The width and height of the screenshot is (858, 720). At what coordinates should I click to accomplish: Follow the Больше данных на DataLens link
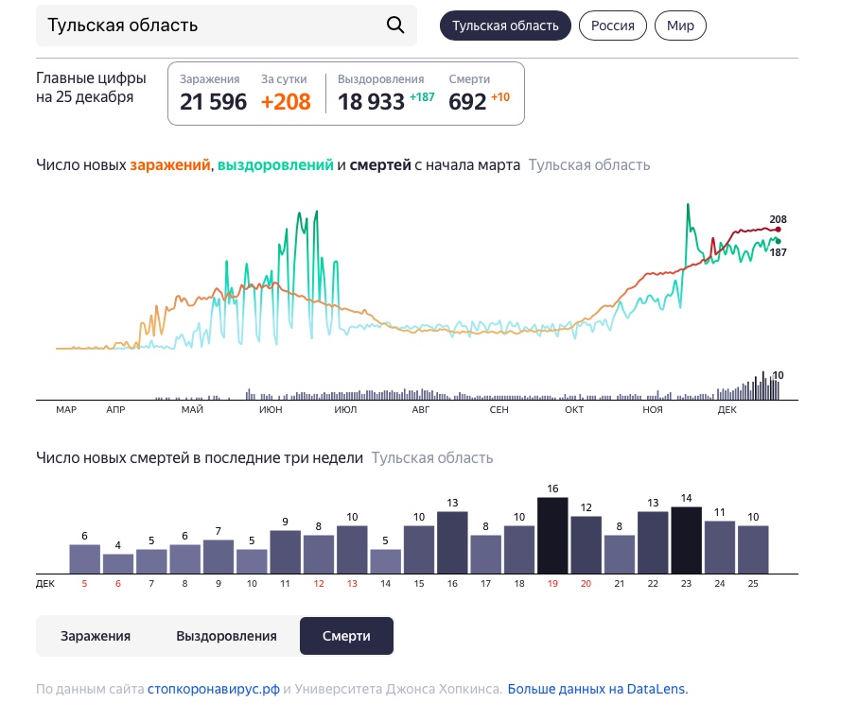pos(598,690)
